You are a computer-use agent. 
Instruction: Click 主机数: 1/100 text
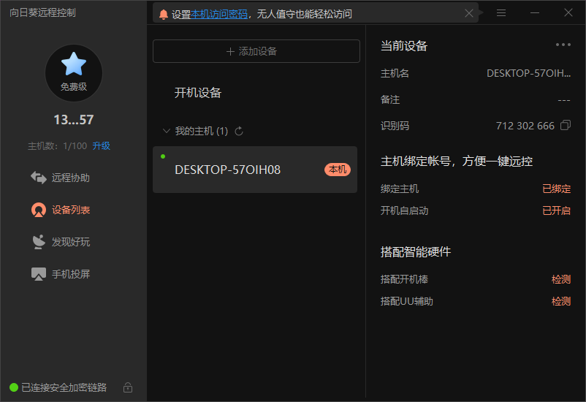57,146
